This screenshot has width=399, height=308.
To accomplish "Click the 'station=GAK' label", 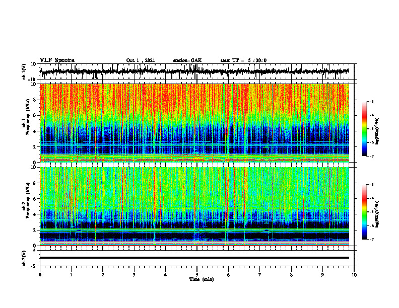I will click(187, 60).
